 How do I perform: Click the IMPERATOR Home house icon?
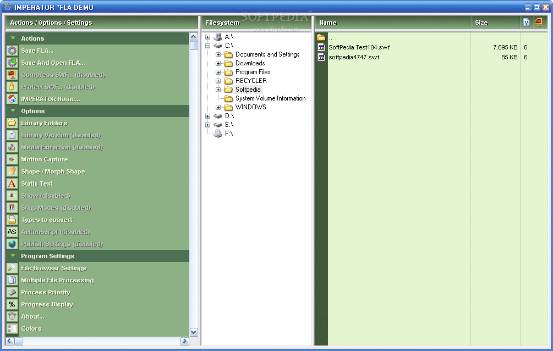click(12, 99)
